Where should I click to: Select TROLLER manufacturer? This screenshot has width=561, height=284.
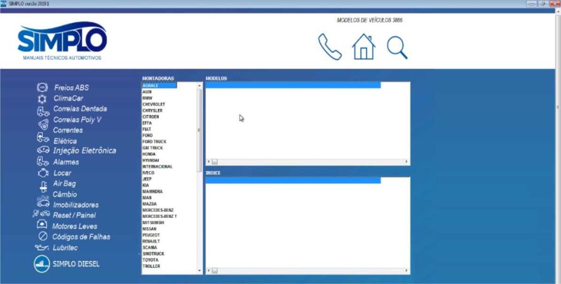pos(151,266)
